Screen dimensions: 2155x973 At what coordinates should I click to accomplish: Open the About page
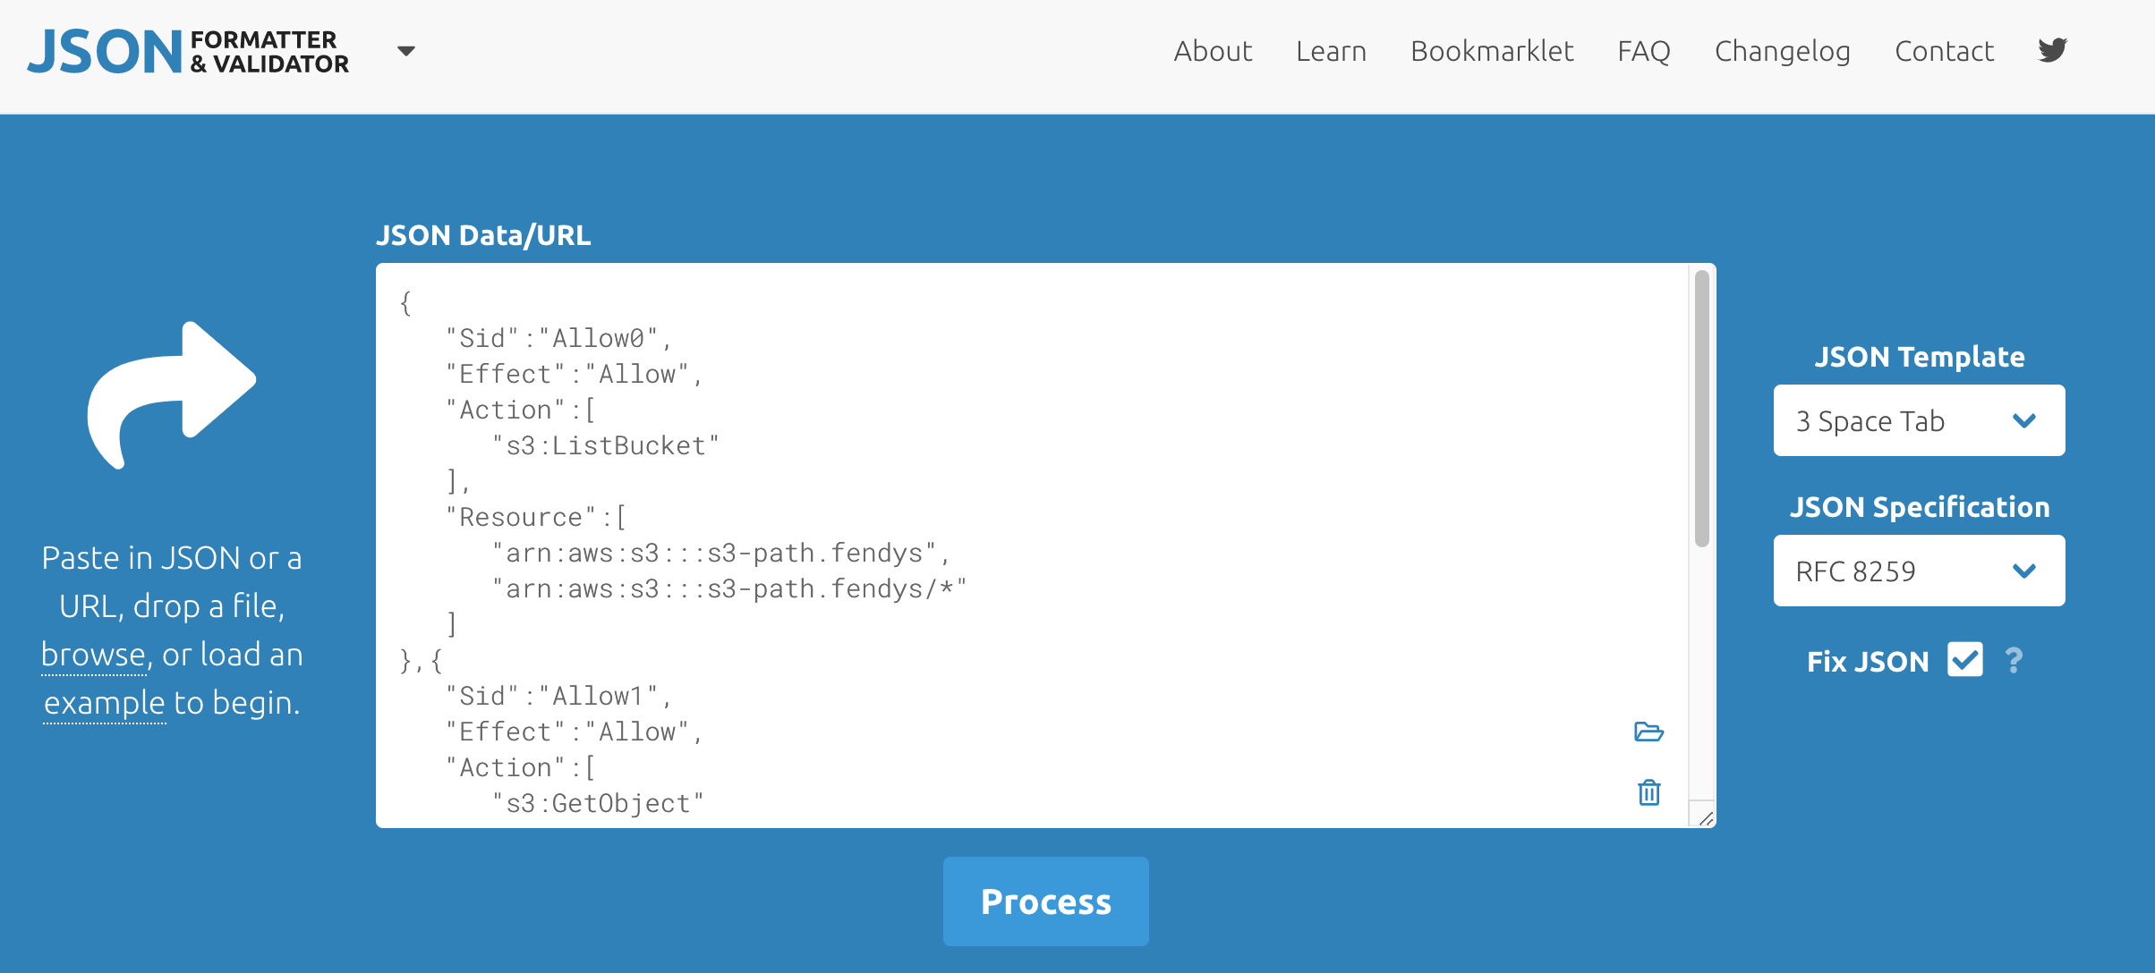pos(1212,51)
